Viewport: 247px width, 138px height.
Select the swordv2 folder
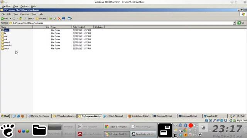(7, 45)
